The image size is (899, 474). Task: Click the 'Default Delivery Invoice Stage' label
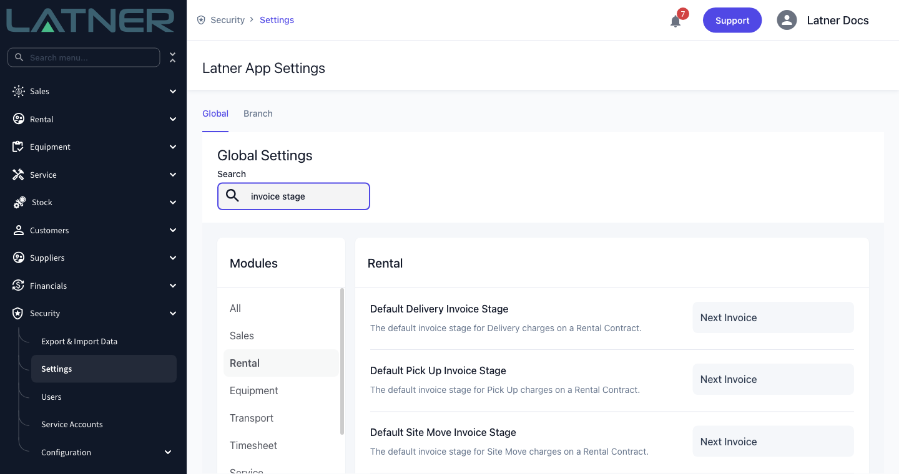(x=439, y=309)
